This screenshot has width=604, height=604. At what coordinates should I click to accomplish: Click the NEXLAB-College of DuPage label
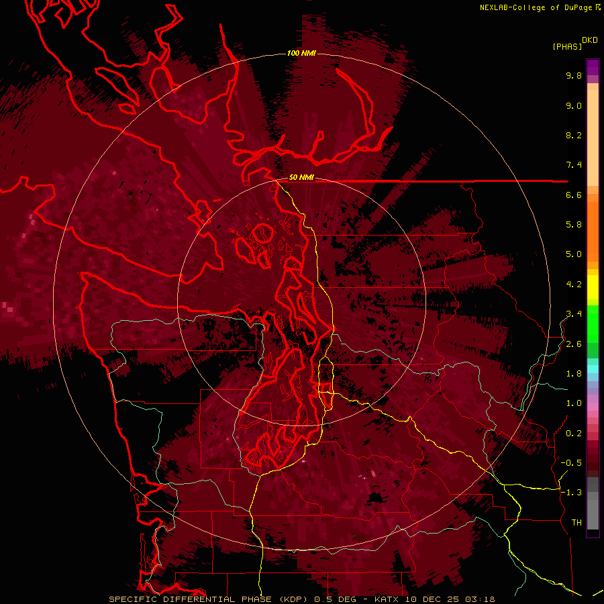click(x=536, y=7)
